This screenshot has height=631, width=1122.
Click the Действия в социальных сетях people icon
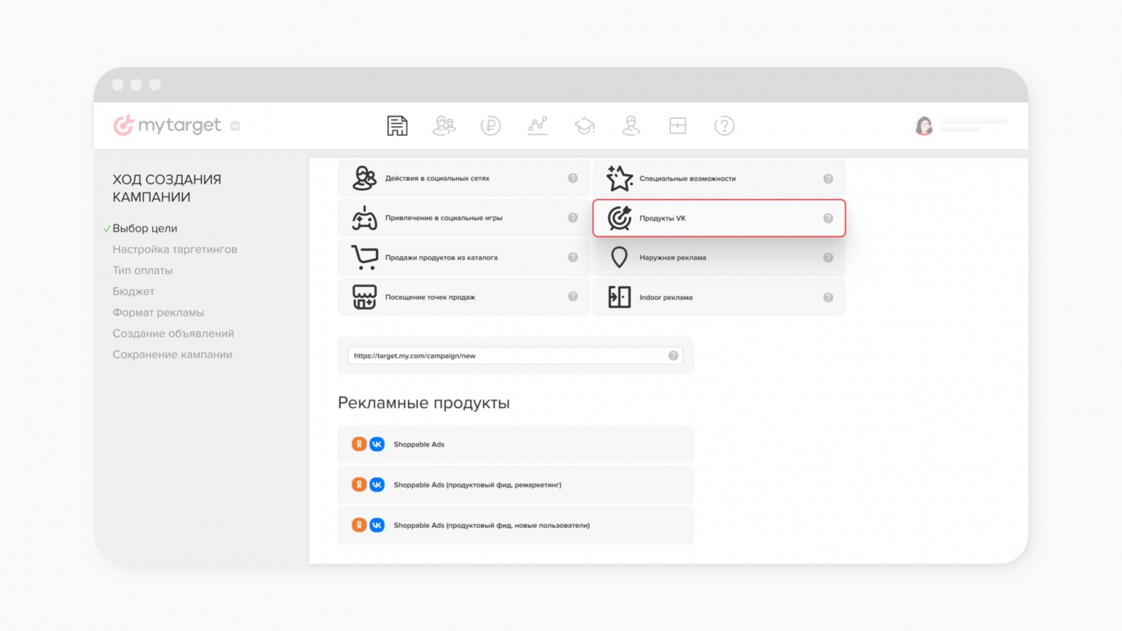coord(364,178)
